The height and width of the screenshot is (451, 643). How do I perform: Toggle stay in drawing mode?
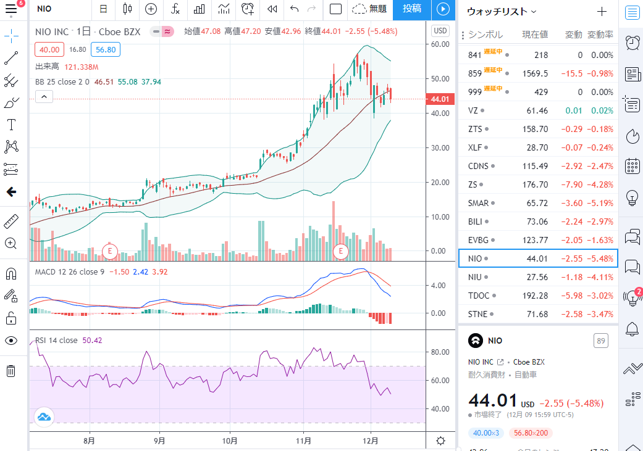point(11,296)
